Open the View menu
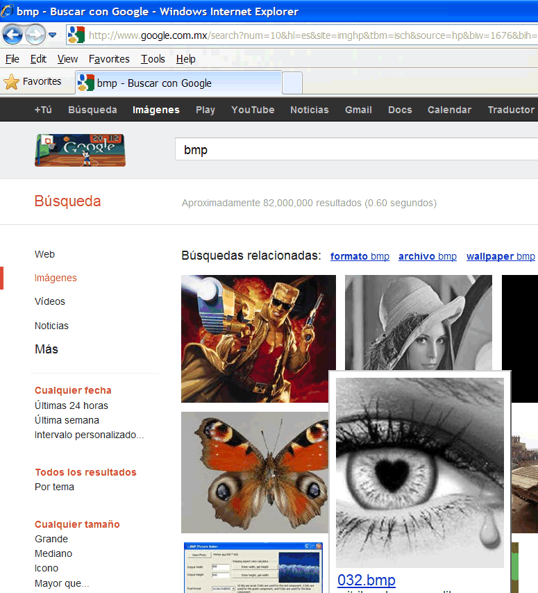This screenshot has height=593, width=538. pyautogui.click(x=67, y=59)
